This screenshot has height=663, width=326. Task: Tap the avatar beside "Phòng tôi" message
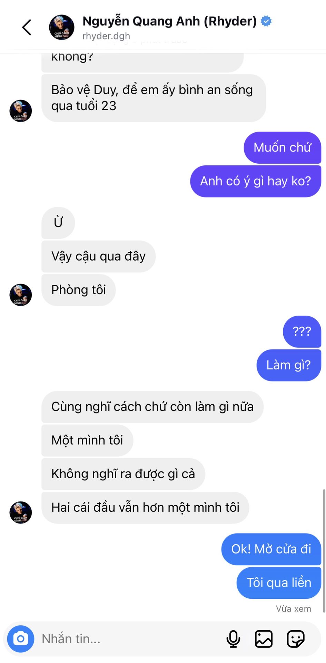pos(21,295)
